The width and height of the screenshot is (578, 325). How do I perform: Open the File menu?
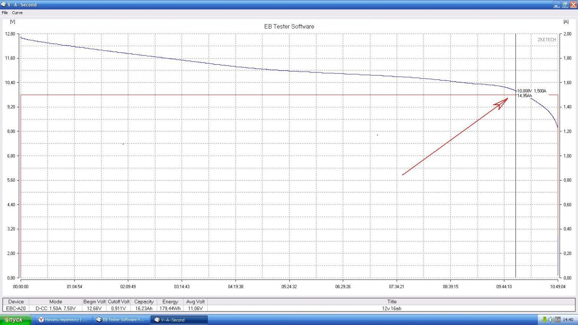[x=5, y=13]
